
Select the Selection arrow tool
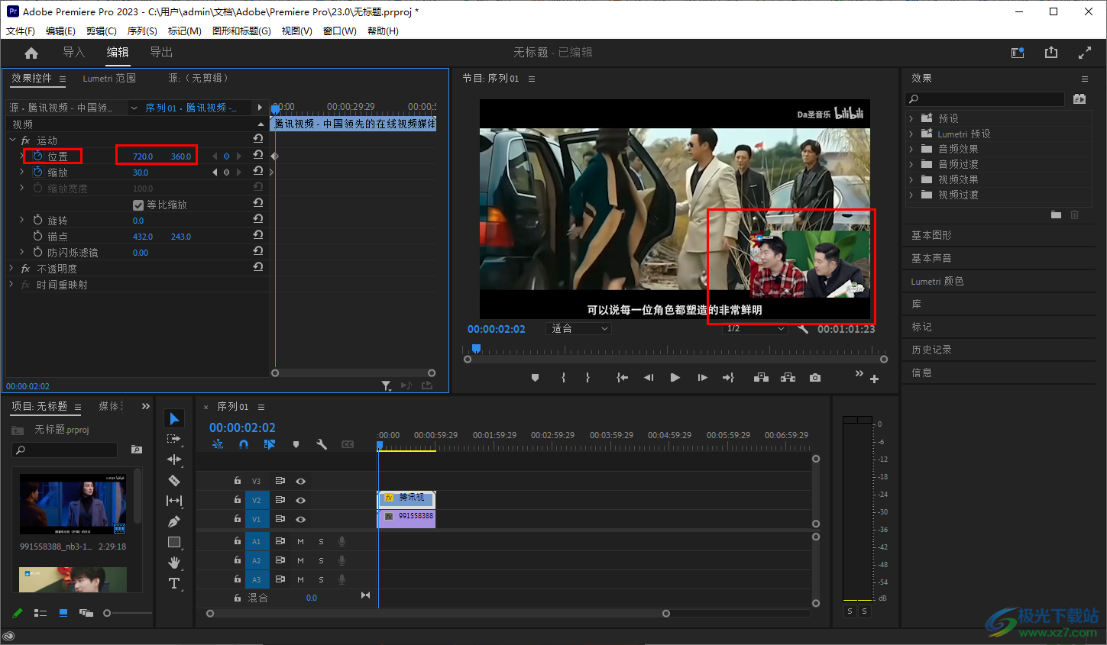(174, 418)
